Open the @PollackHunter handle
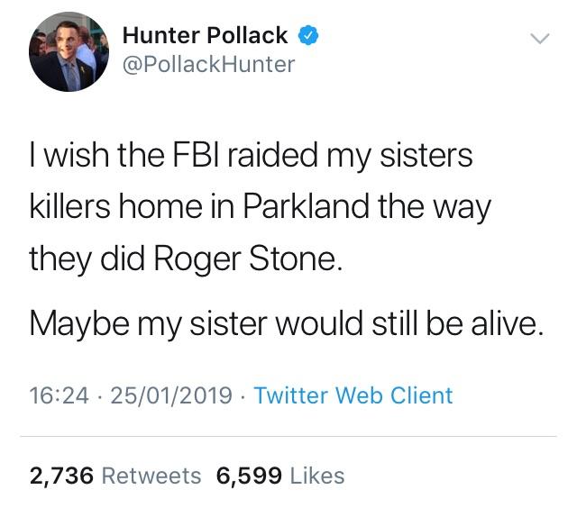Image resolution: width=577 pixels, height=508 pixels. coord(208,65)
